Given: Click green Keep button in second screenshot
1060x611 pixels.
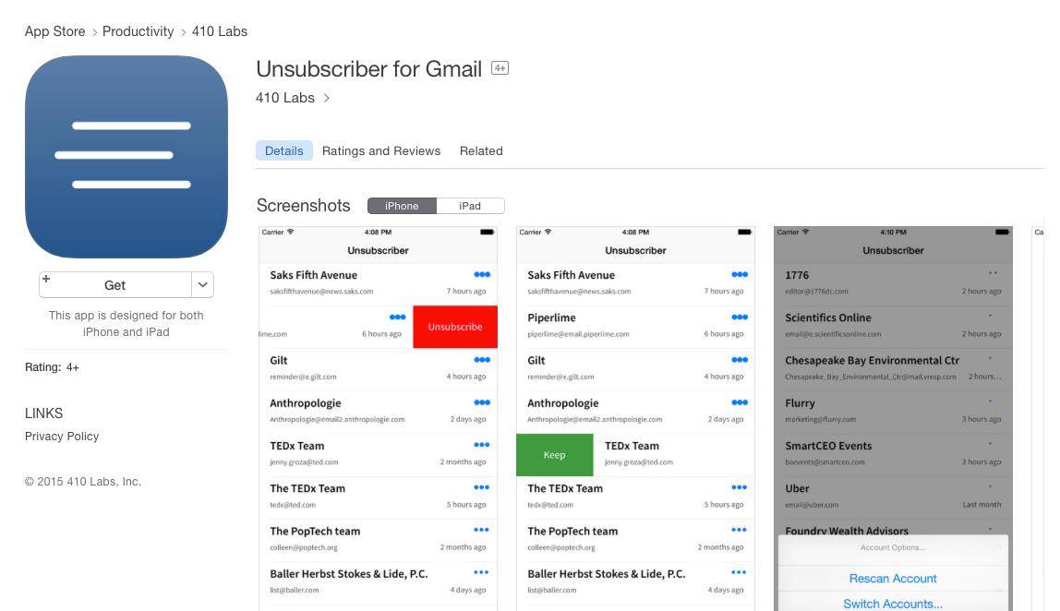Looking at the screenshot, I should tap(554, 455).
